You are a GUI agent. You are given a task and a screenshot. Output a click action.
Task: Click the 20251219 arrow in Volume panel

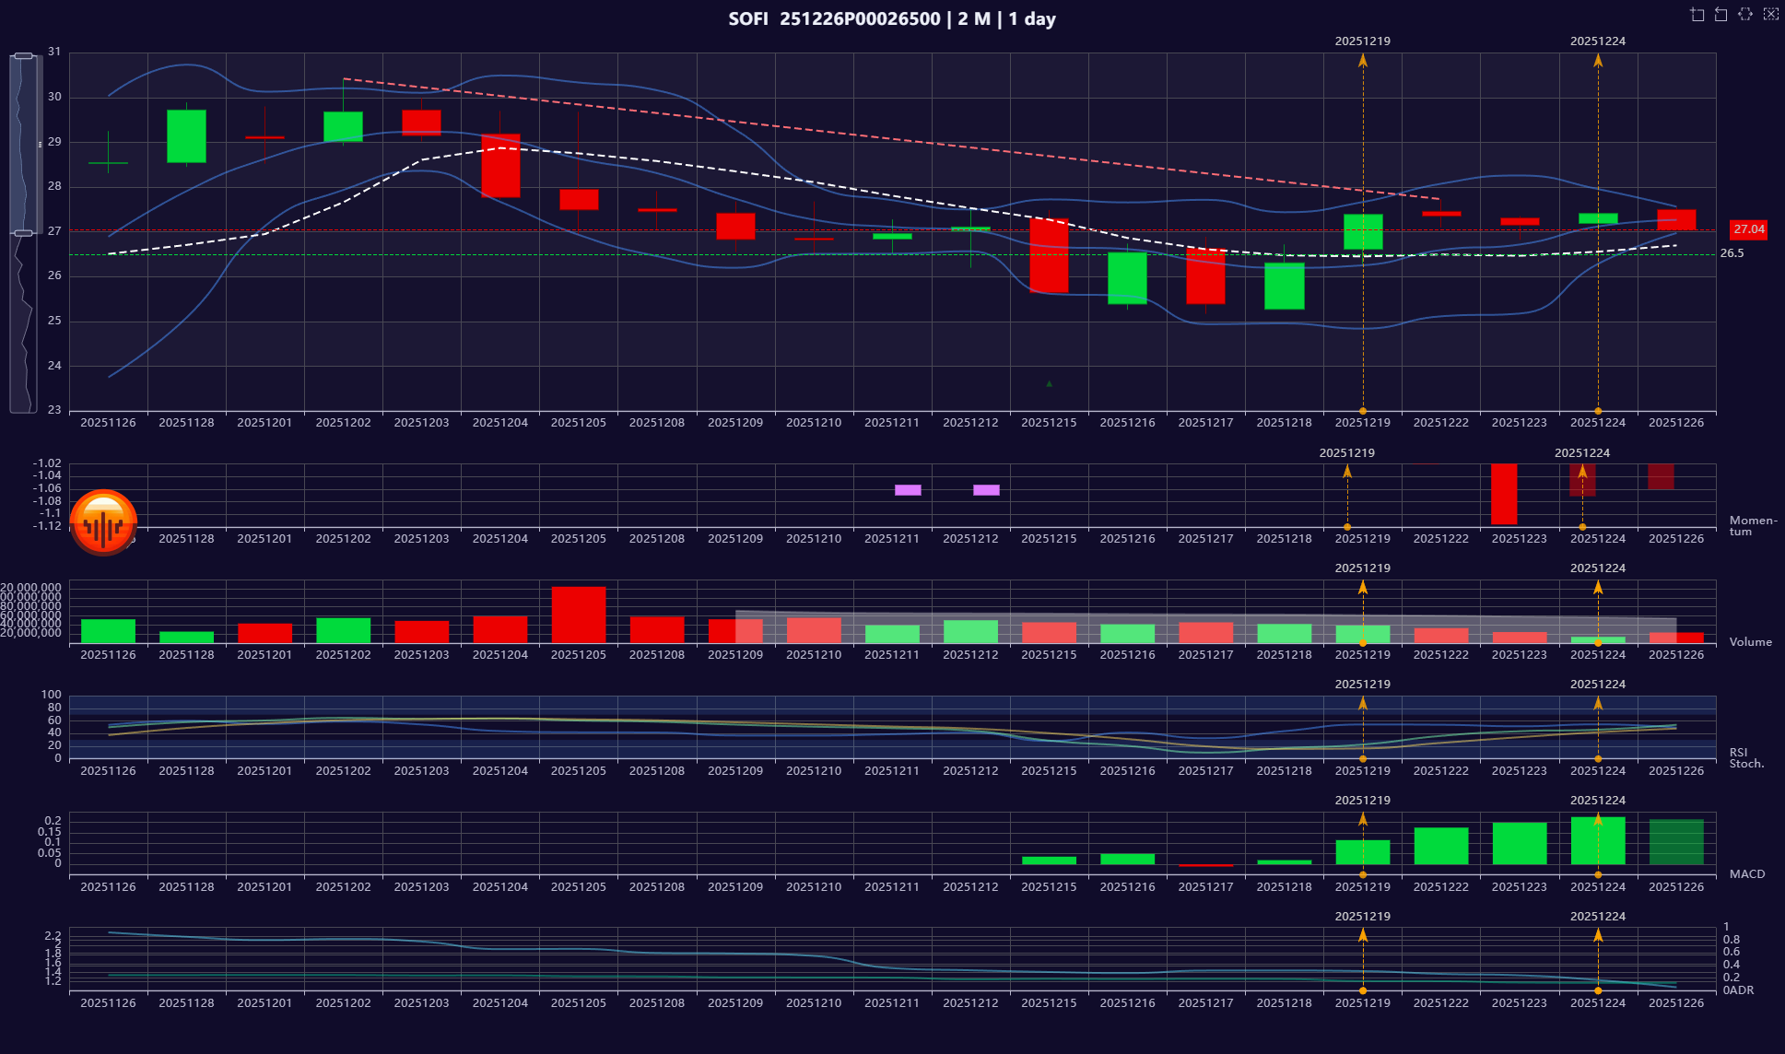tap(1362, 587)
